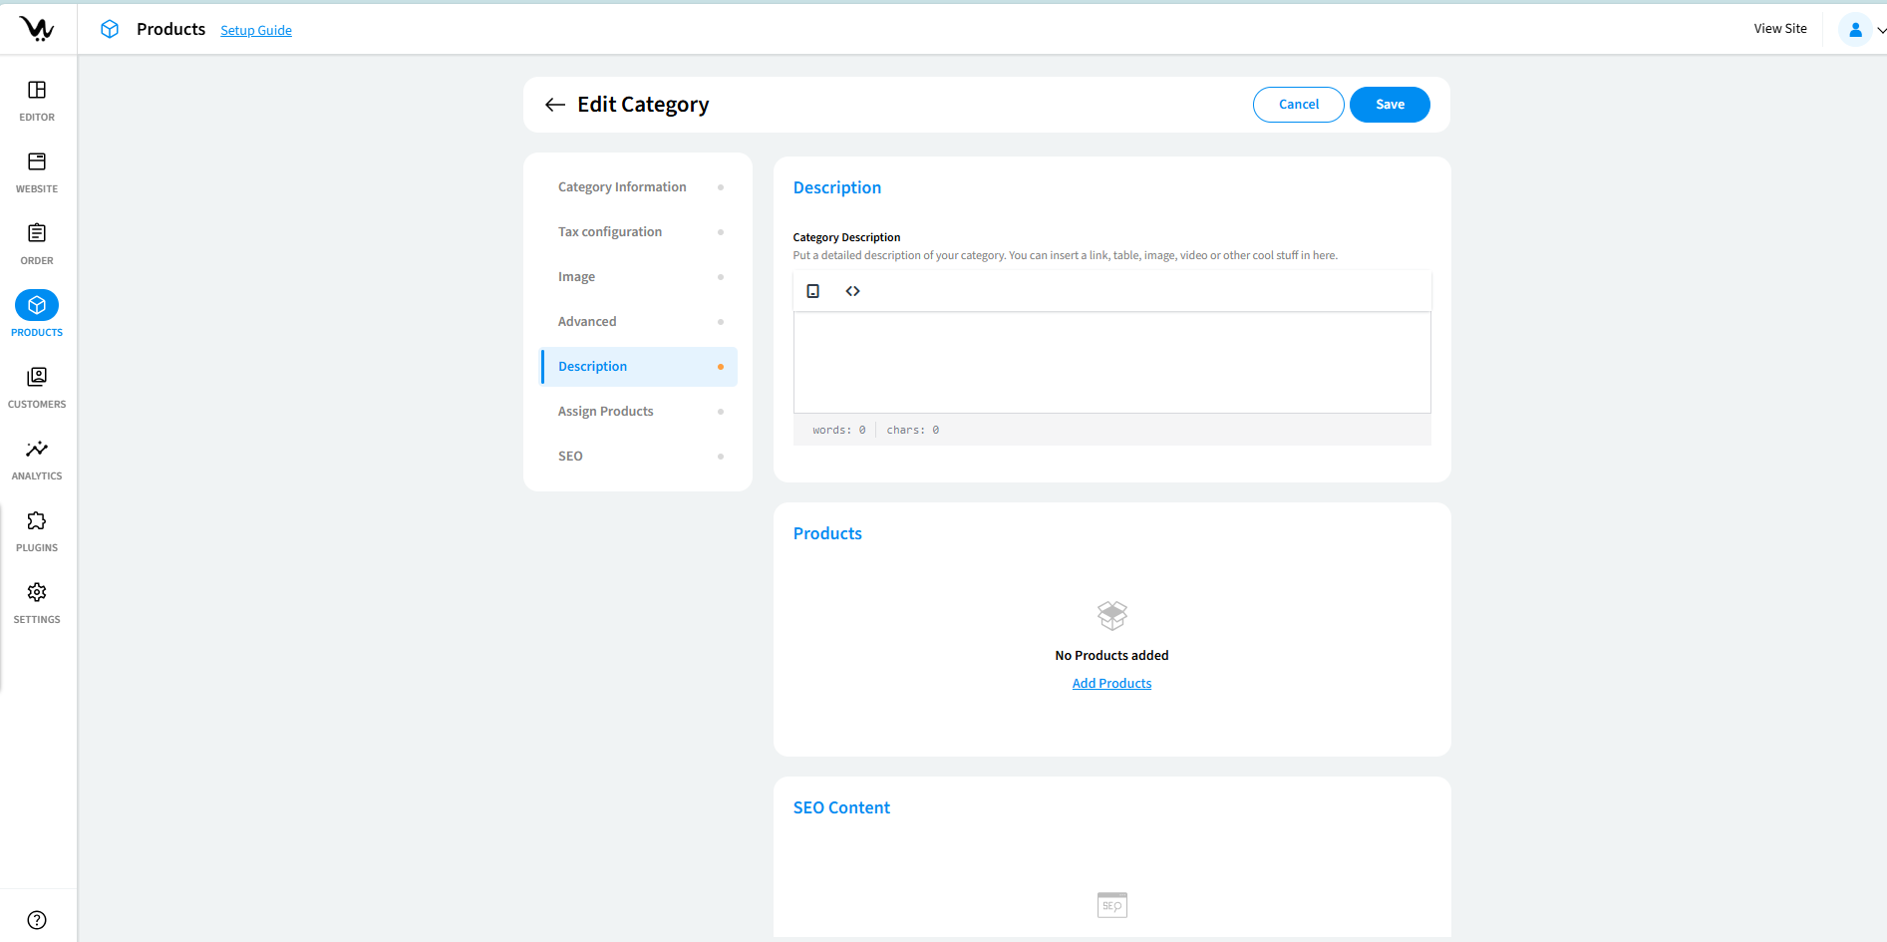Click the first editor toolbar icon

pyautogui.click(x=813, y=291)
